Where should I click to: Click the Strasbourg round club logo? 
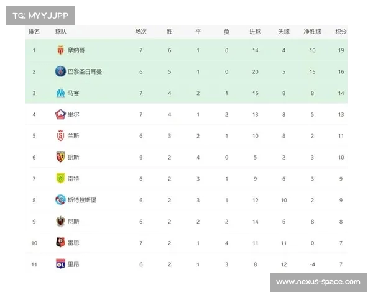[60, 200]
